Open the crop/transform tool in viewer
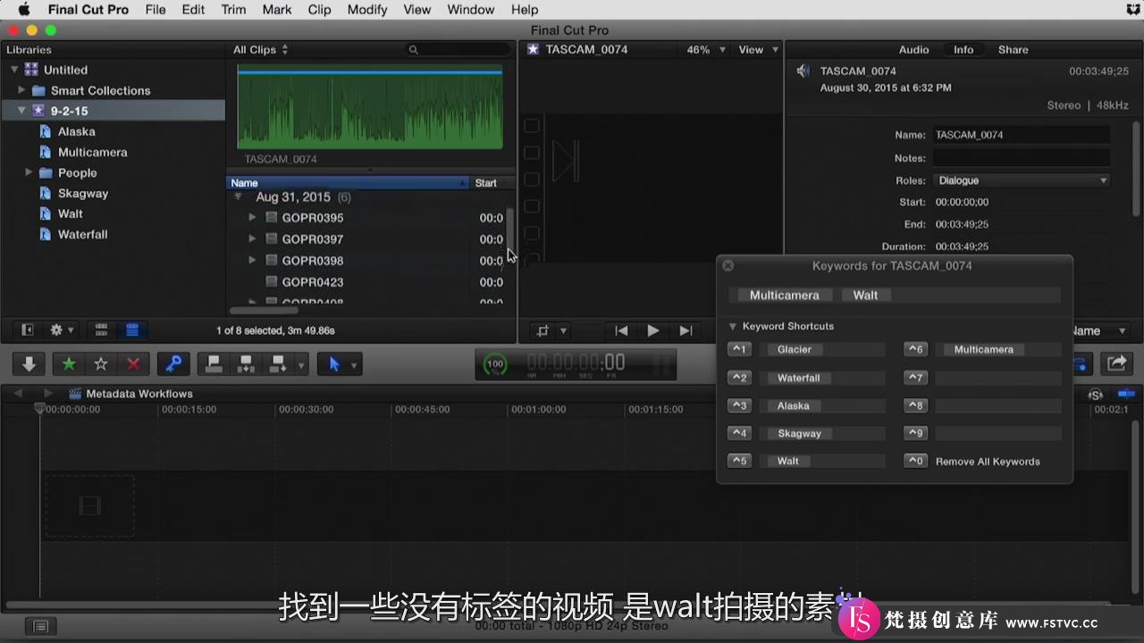Screen dimensions: 1144x643 pyautogui.click(x=543, y=330)
